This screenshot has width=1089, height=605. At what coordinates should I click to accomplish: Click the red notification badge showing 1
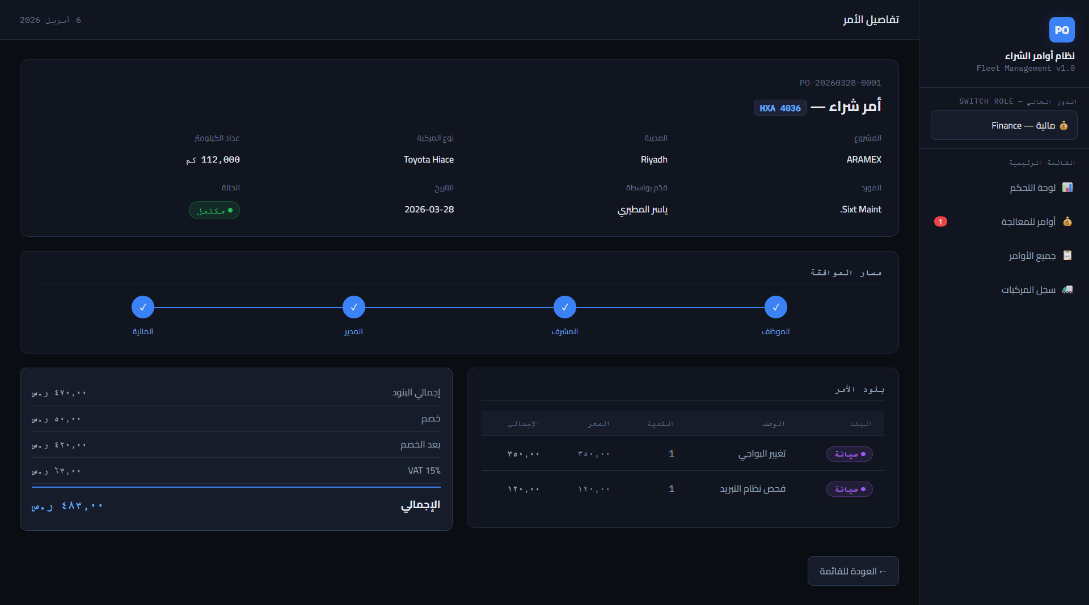940,221
